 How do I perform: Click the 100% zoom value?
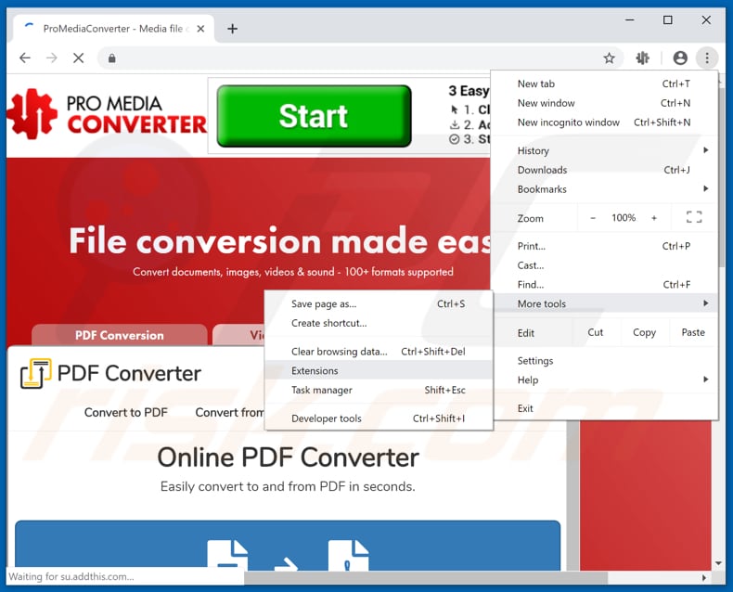pyautogui.click(x=624, y=218)
